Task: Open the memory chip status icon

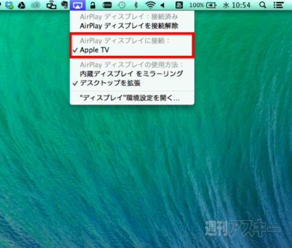Action: click(107, 5)
